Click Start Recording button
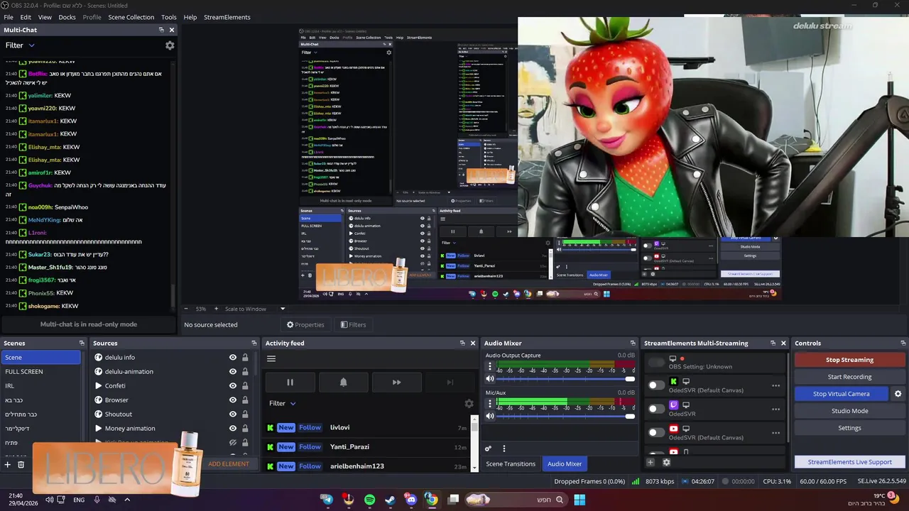 pyautogui.click(x=849, y=377)
